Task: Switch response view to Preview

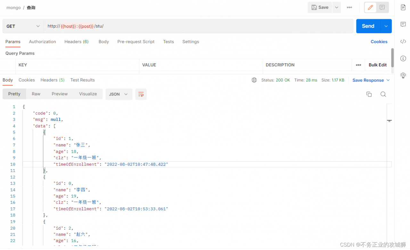Action: point(60,94)
